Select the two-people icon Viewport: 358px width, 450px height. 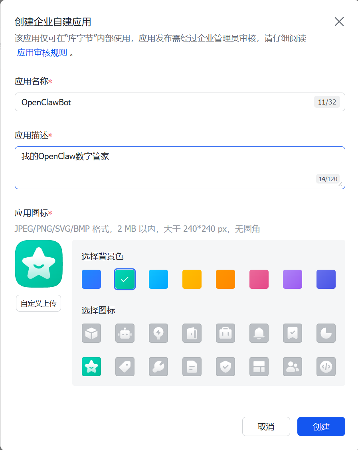point(293,367)
